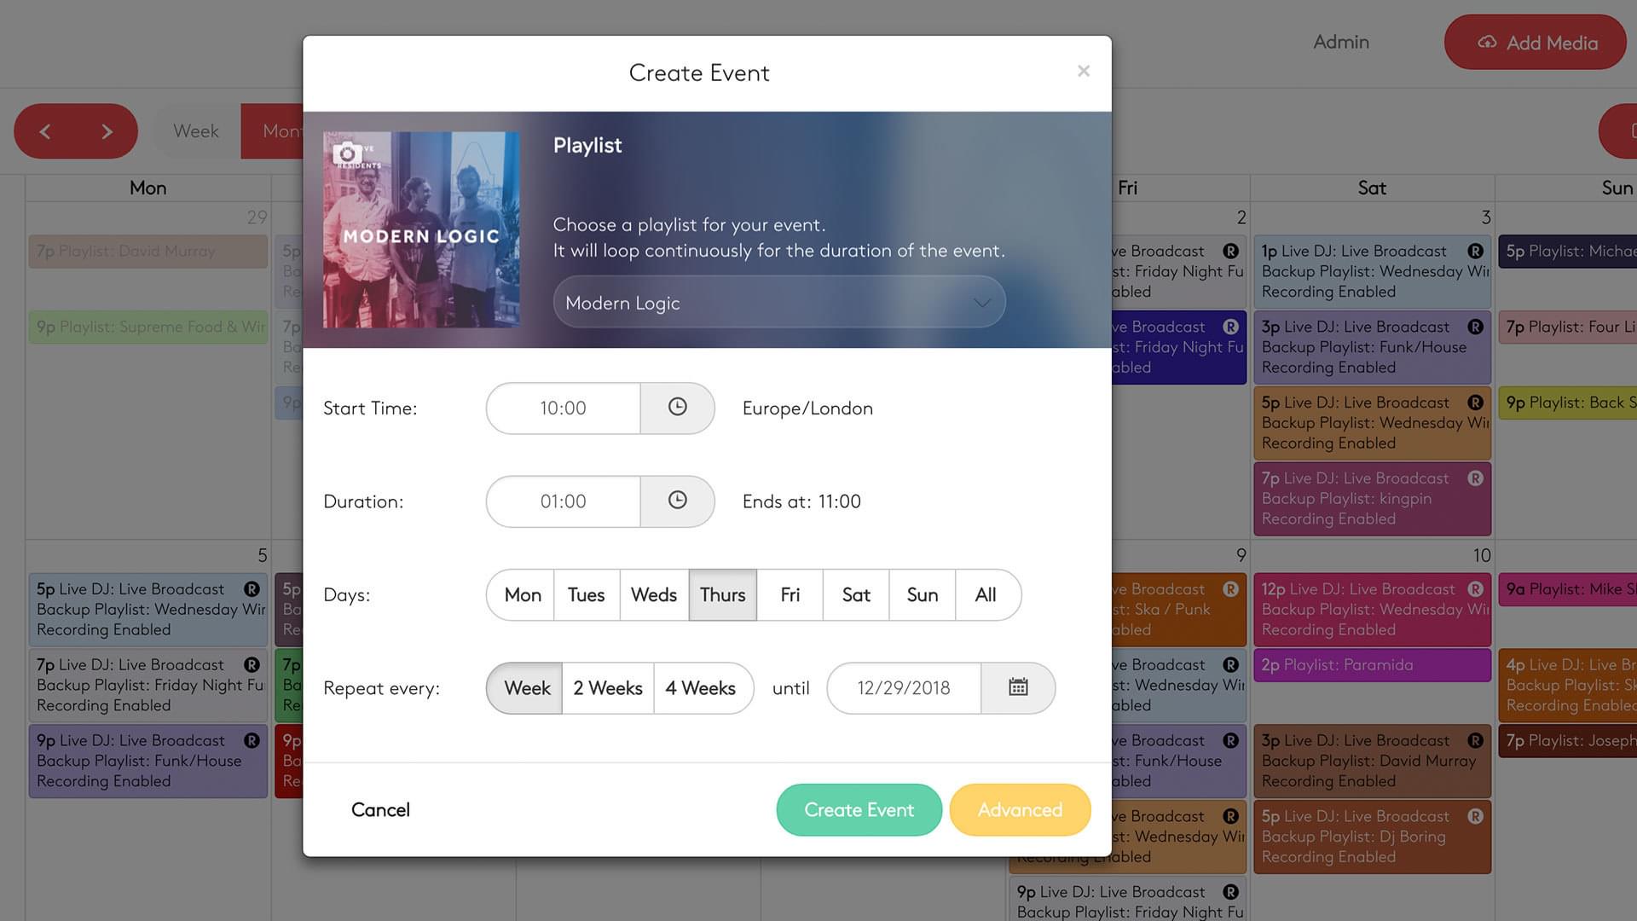Go to previous period with left arrow

[45, 131]
